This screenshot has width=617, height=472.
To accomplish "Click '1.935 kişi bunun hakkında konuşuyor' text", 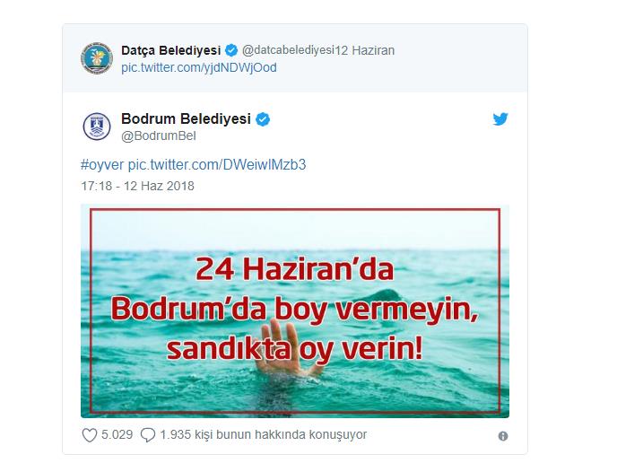I will [x=264, y=435].
